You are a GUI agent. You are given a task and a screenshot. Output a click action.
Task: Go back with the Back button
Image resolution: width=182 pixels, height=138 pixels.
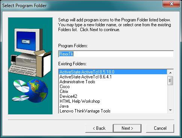point(99,128)
